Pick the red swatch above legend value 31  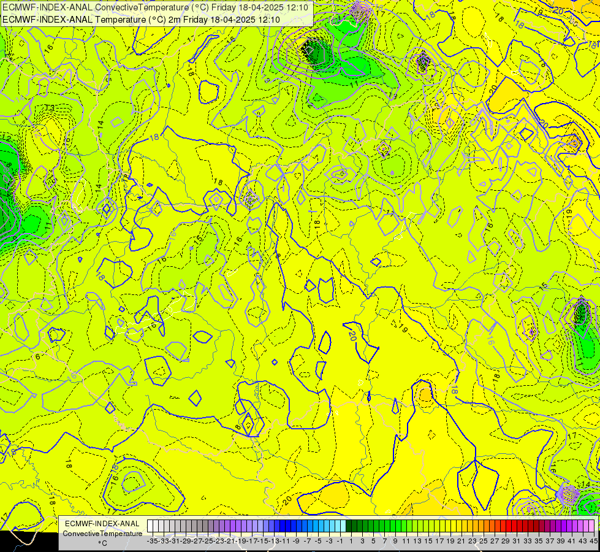tap(514, 526)
